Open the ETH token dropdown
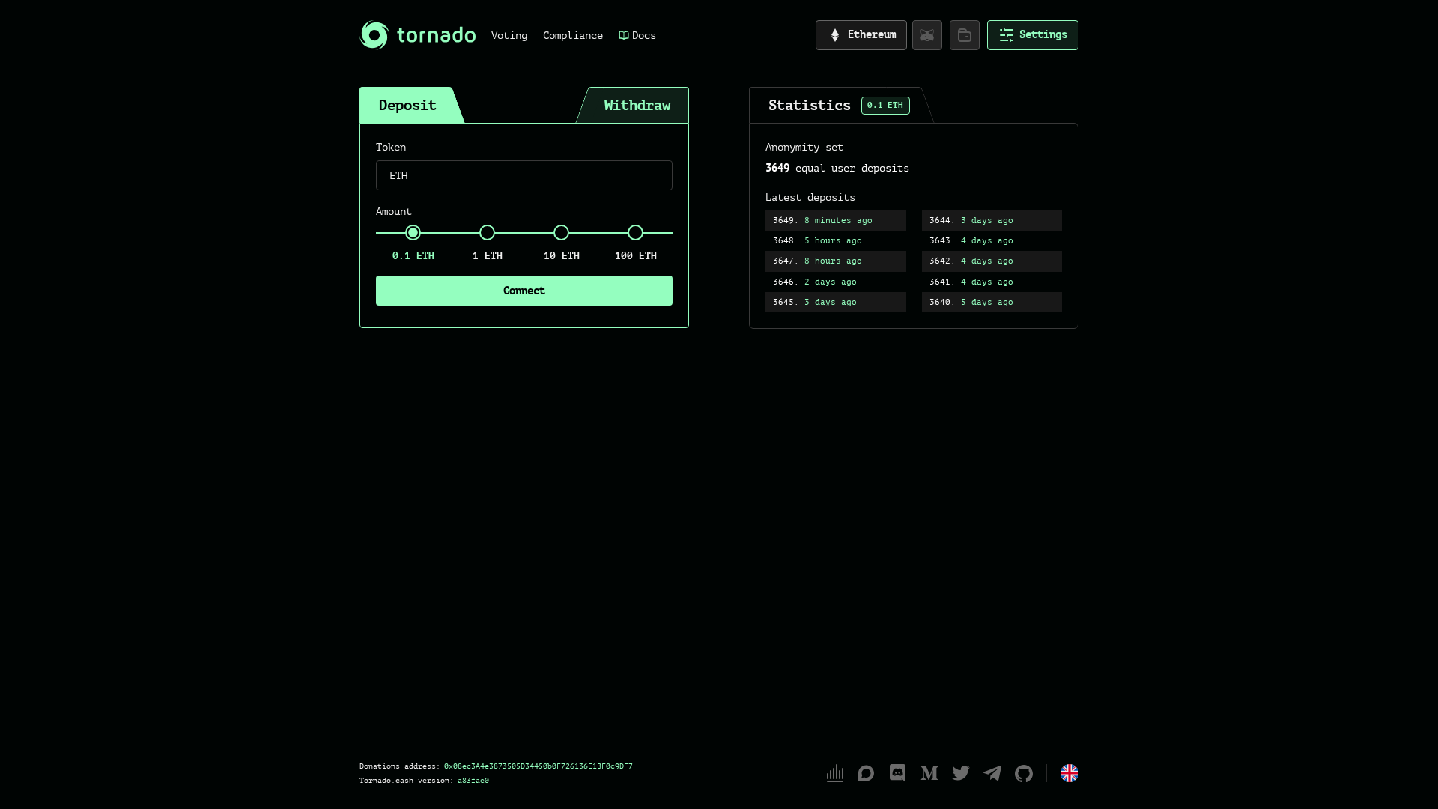Viewport: 1438px width, 809px height. coord(524,175)
